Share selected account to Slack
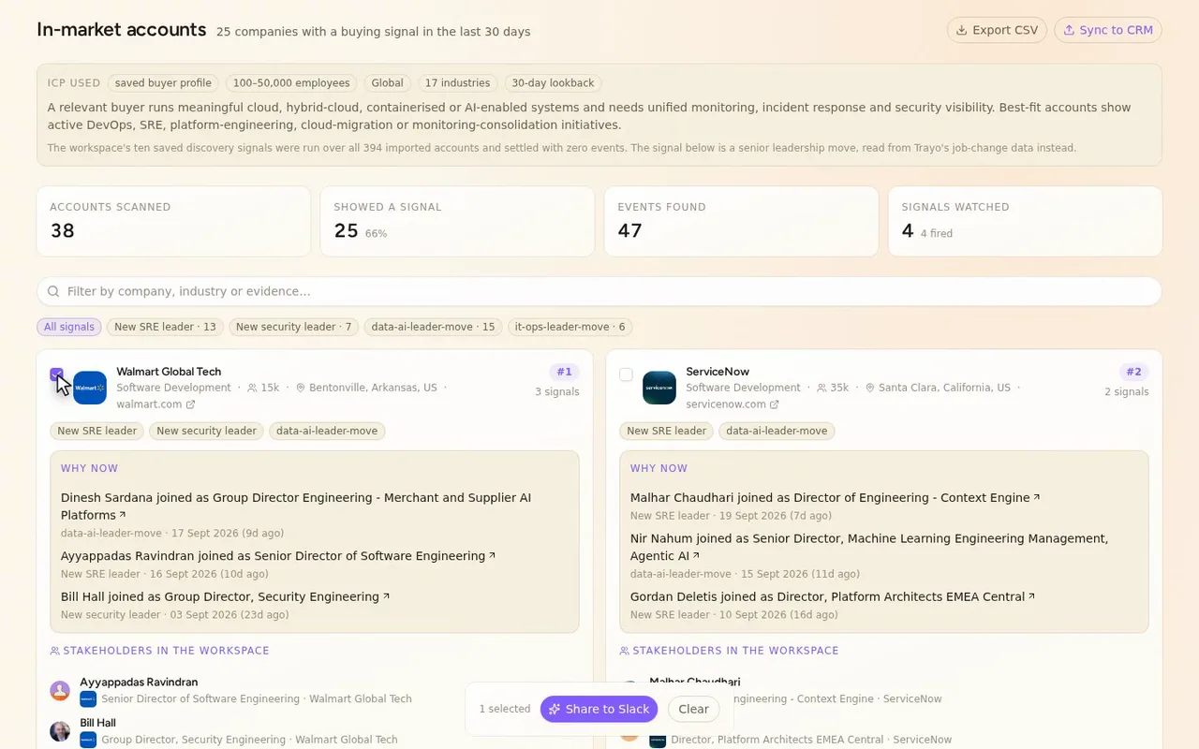Image resolution: width=1199 pixels, height=749 pixels. 599,709
